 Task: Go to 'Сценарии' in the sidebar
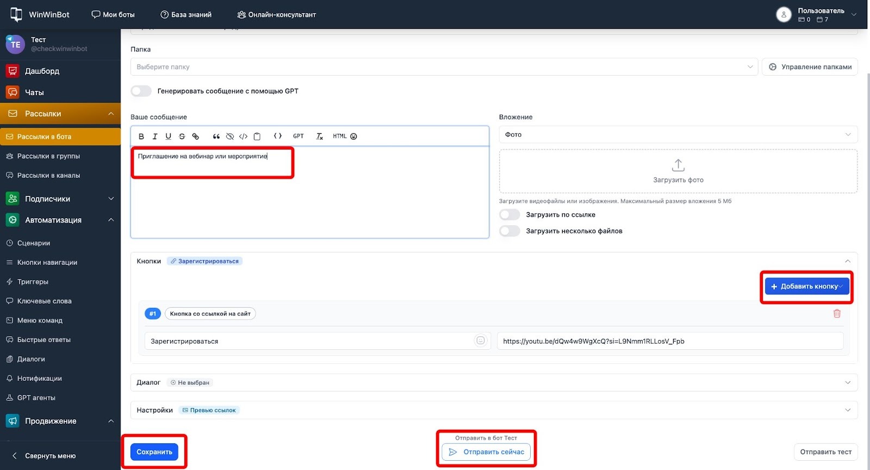point(34,243)
